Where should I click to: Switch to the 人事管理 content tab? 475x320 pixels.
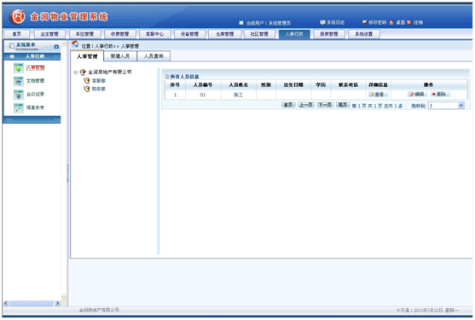click(87, 56)
